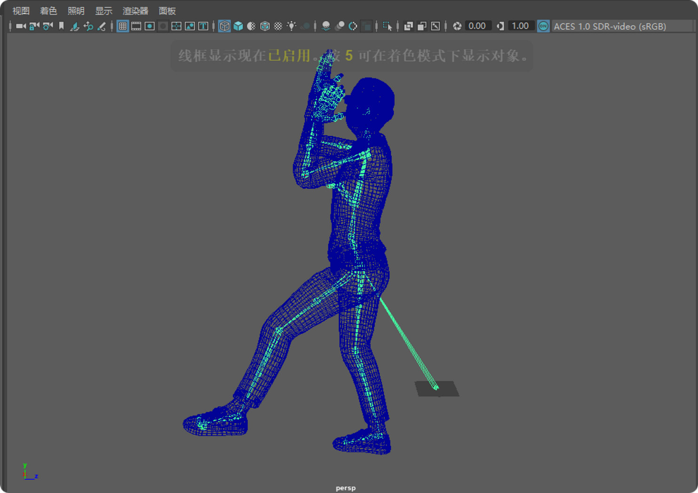Click the active Wireframe shading icon
The height and width of the screenshot is (493, 698).
tap(225, 26)
